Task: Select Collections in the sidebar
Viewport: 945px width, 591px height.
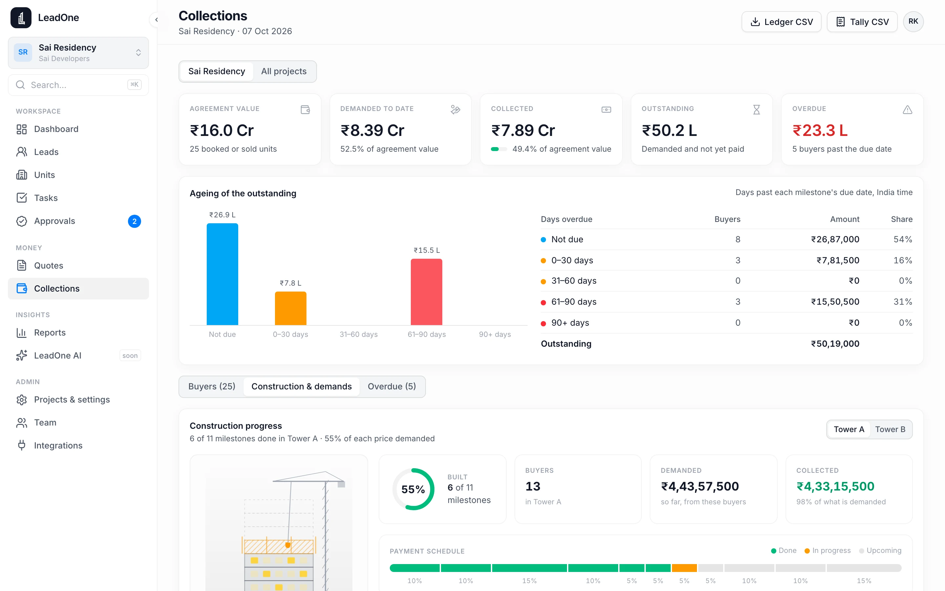Action: tap(78, 289)
